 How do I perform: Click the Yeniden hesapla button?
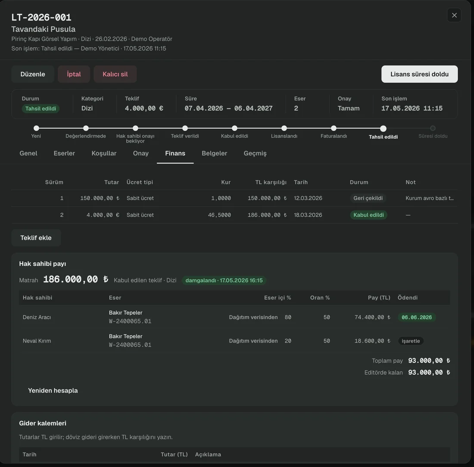(53, 390)
